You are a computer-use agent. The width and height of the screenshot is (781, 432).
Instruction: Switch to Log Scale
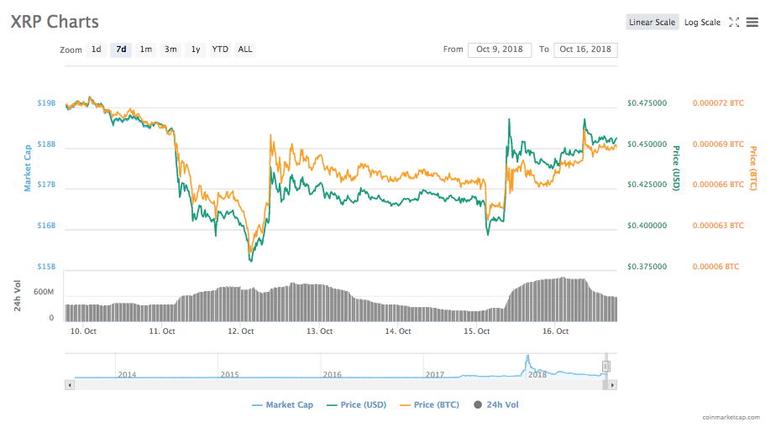[x=702, y=22]
